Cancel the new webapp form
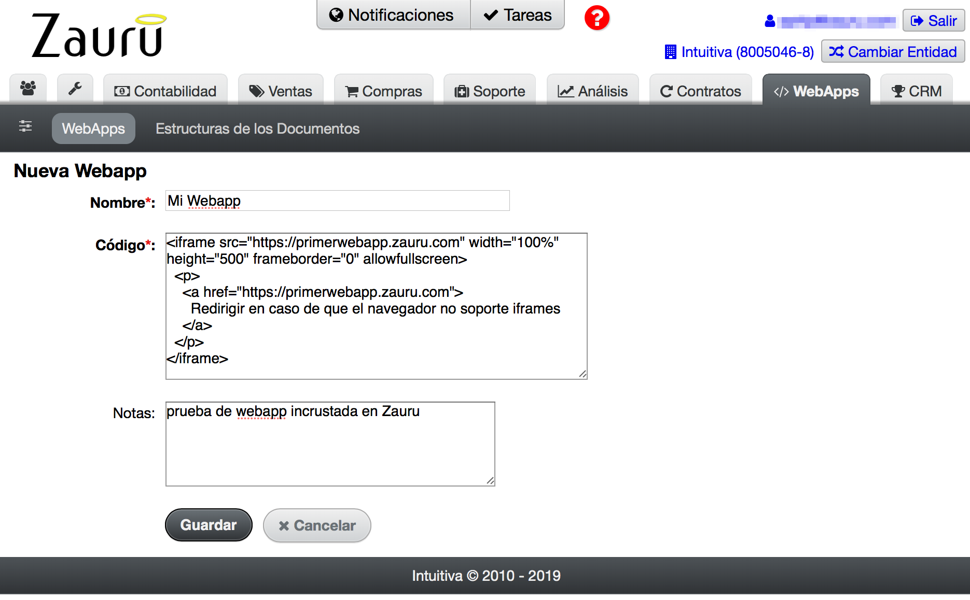 click(x=317, y=525)
